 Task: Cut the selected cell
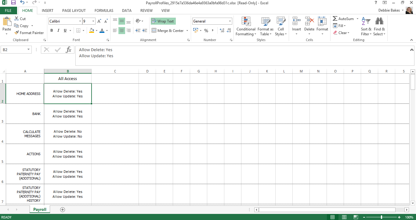[20, 19]
